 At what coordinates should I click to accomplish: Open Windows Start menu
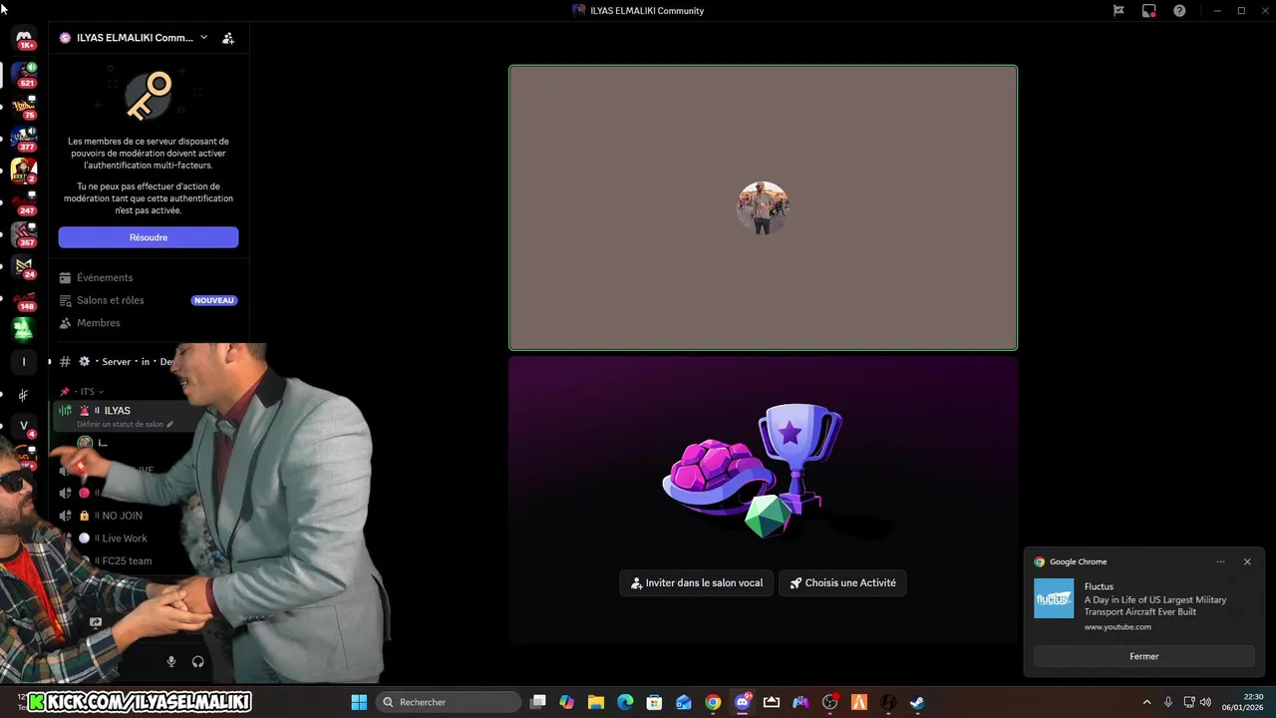359,702
